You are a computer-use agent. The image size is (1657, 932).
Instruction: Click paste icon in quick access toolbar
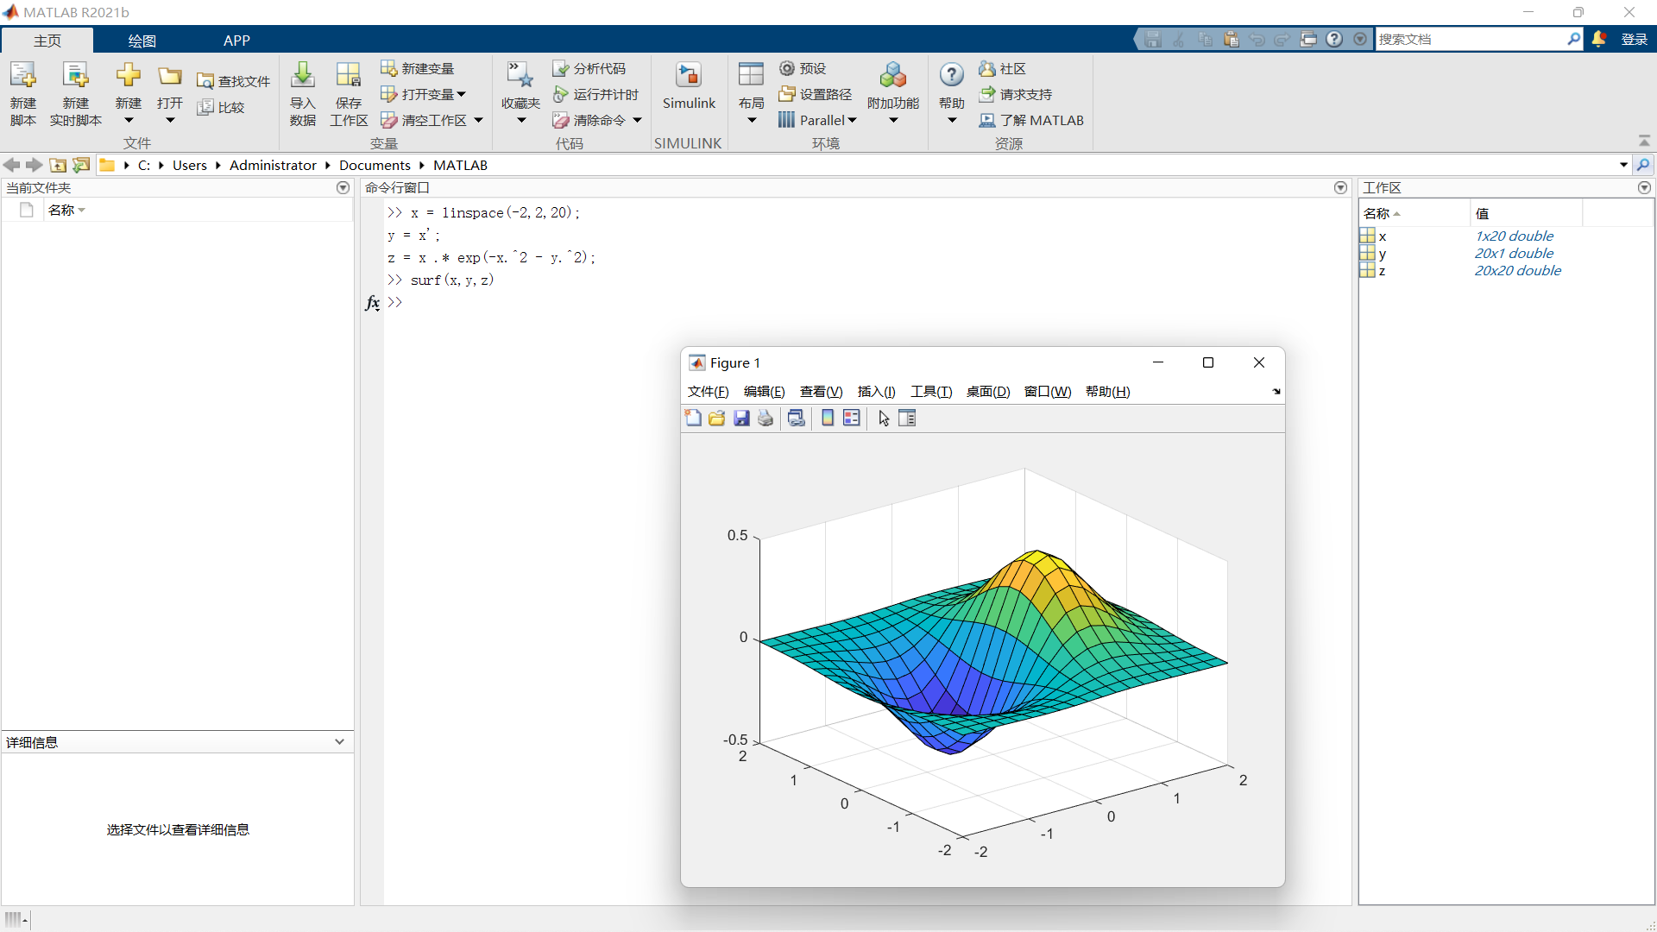pyautogui.click(x=1232, y=39)
